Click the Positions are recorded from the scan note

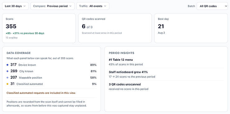pos(47,103)
